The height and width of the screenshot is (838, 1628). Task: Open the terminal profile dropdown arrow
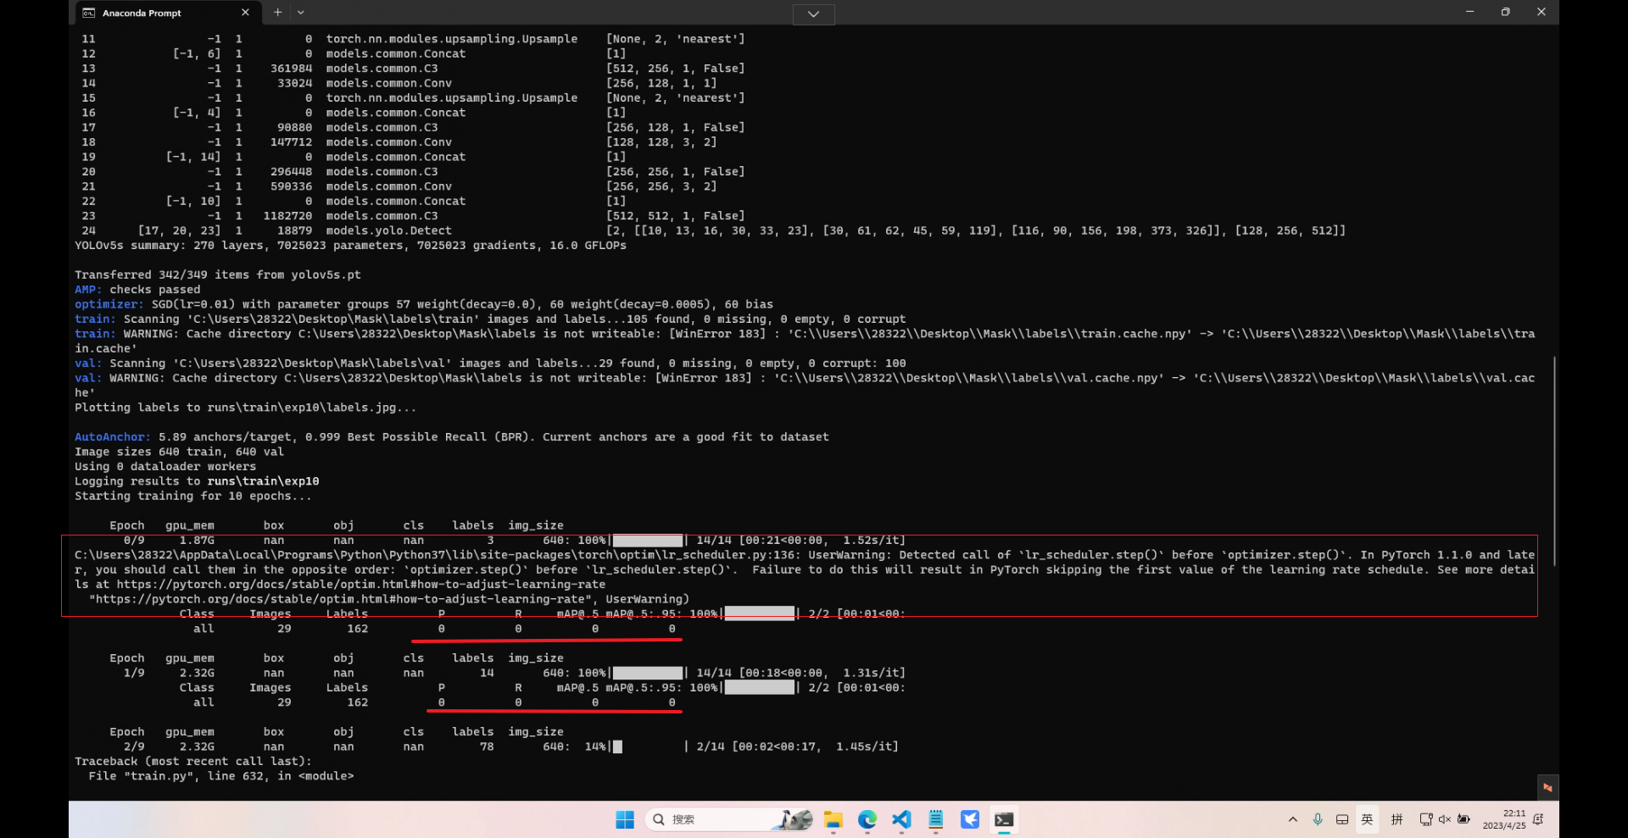[301, 13]
